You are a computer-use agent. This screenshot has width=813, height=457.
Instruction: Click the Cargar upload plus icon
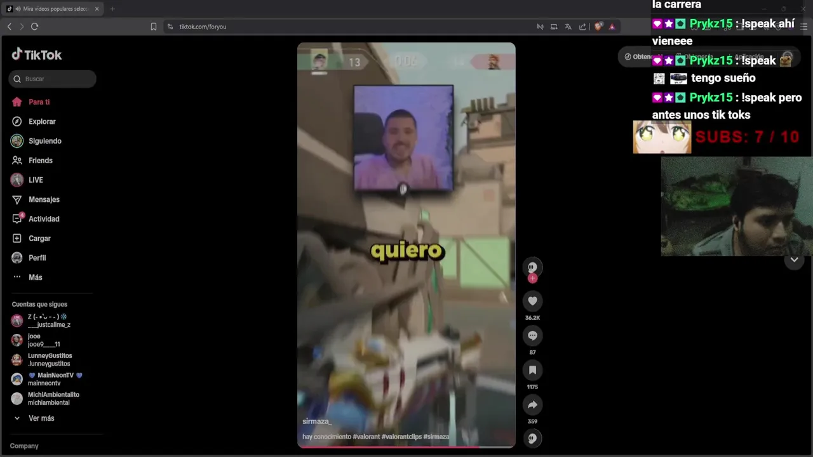[x=17, y=238]
